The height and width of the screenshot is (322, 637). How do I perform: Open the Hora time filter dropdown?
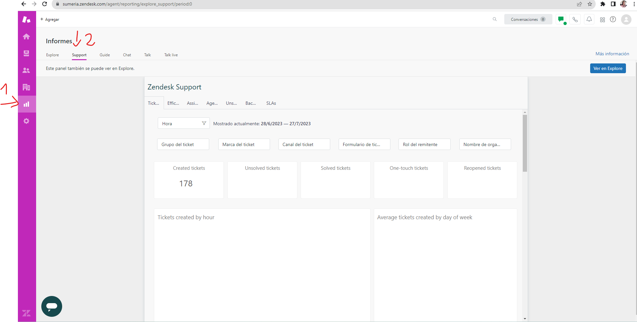tap(183, 124)
